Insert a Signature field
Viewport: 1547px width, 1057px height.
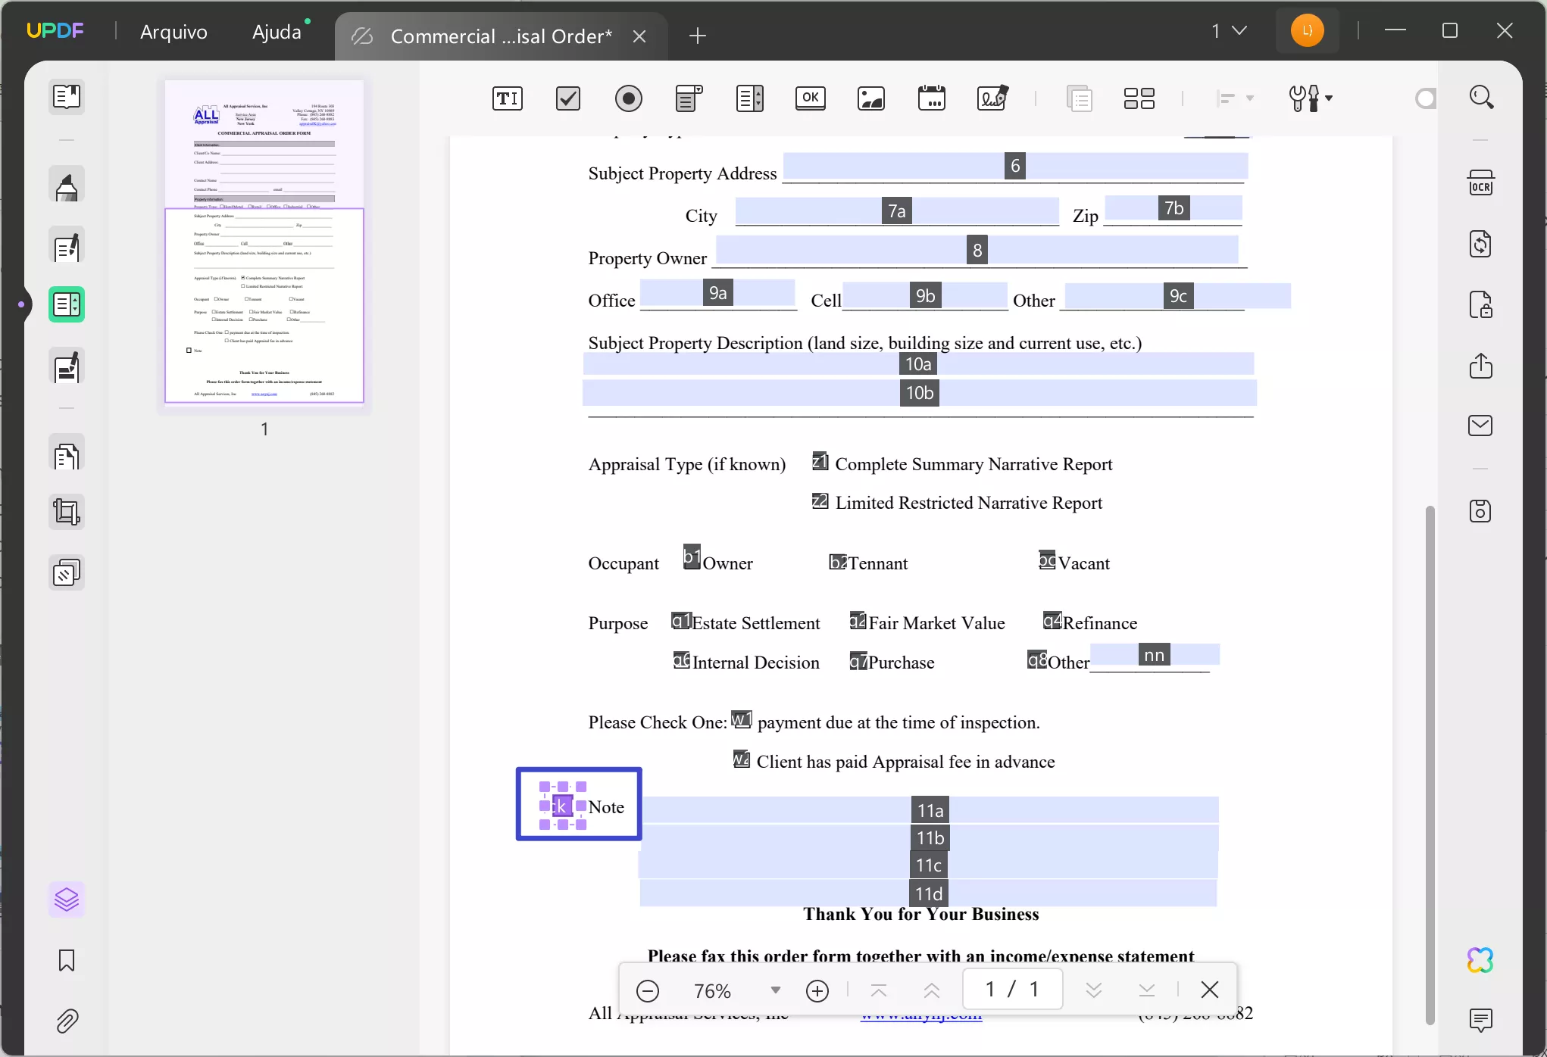point(992,98)
